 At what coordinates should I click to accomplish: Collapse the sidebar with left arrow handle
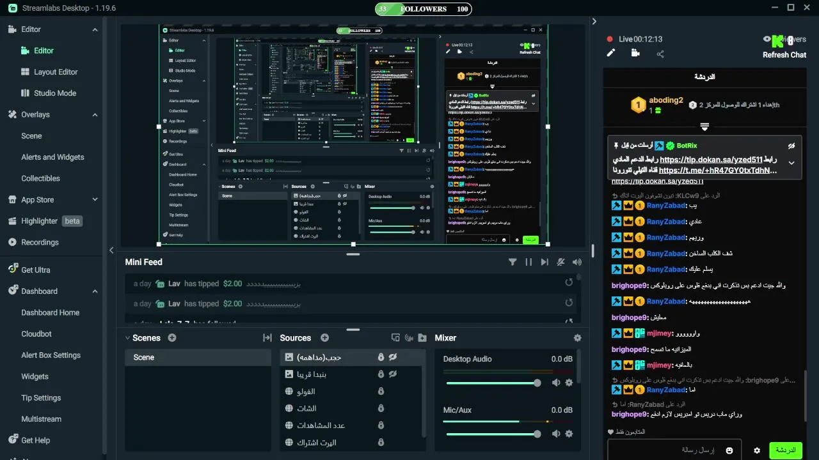point(111,250)
